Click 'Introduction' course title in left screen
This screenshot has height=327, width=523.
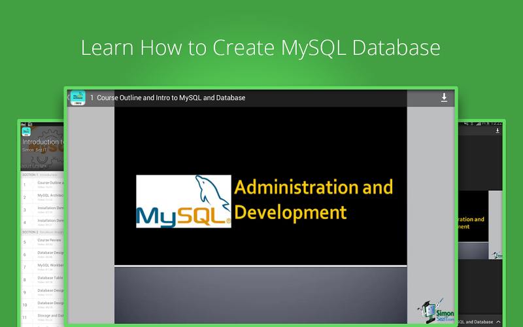pyautogui.click(x=42, y=142)
